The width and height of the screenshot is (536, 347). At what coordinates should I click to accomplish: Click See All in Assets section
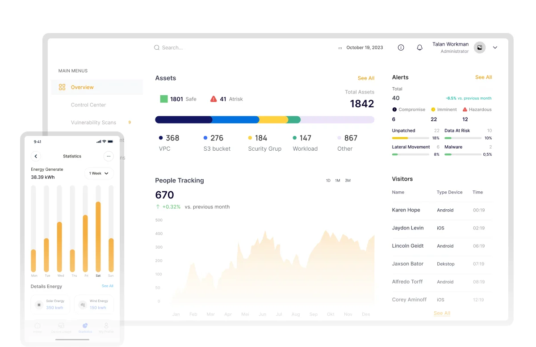(366, 78)
